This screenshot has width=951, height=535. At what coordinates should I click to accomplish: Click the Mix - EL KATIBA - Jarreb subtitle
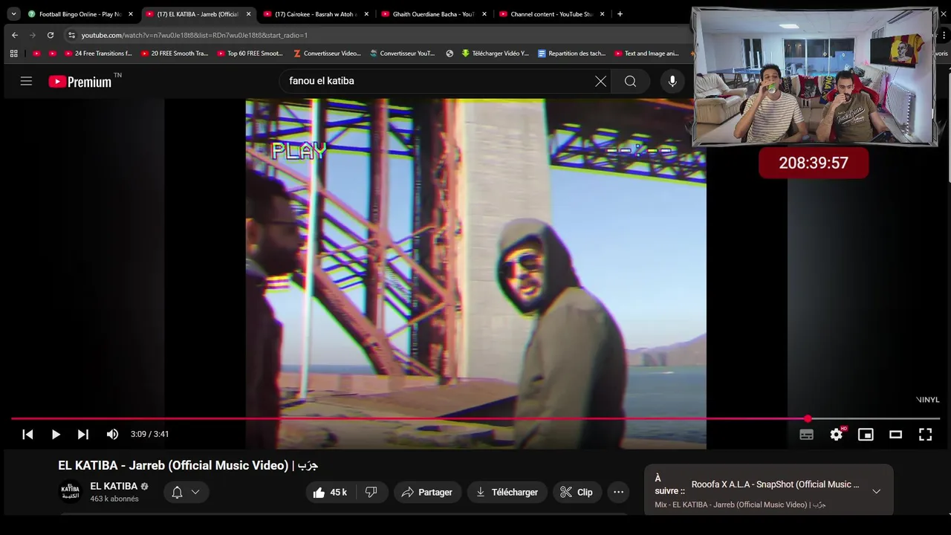point(740,505)
